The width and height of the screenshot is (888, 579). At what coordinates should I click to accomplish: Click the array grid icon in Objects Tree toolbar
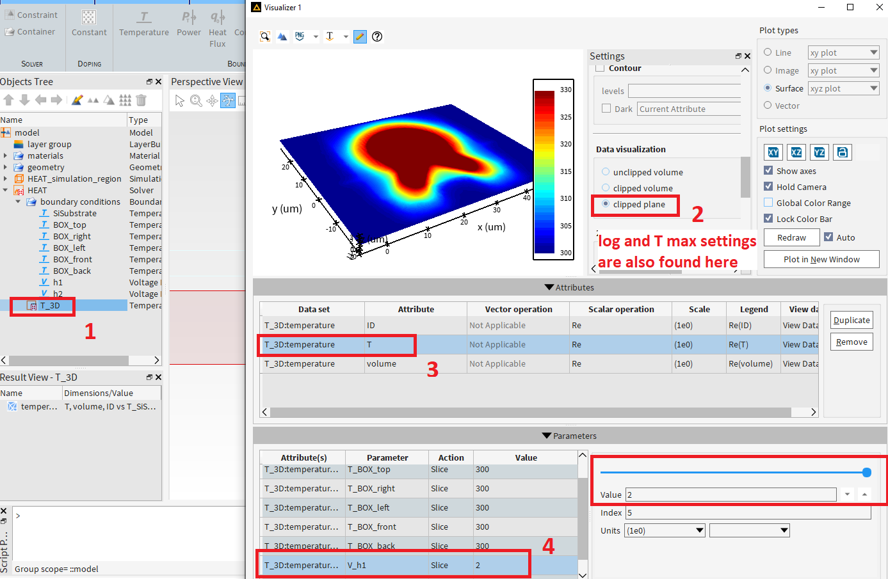coord(125,100)
